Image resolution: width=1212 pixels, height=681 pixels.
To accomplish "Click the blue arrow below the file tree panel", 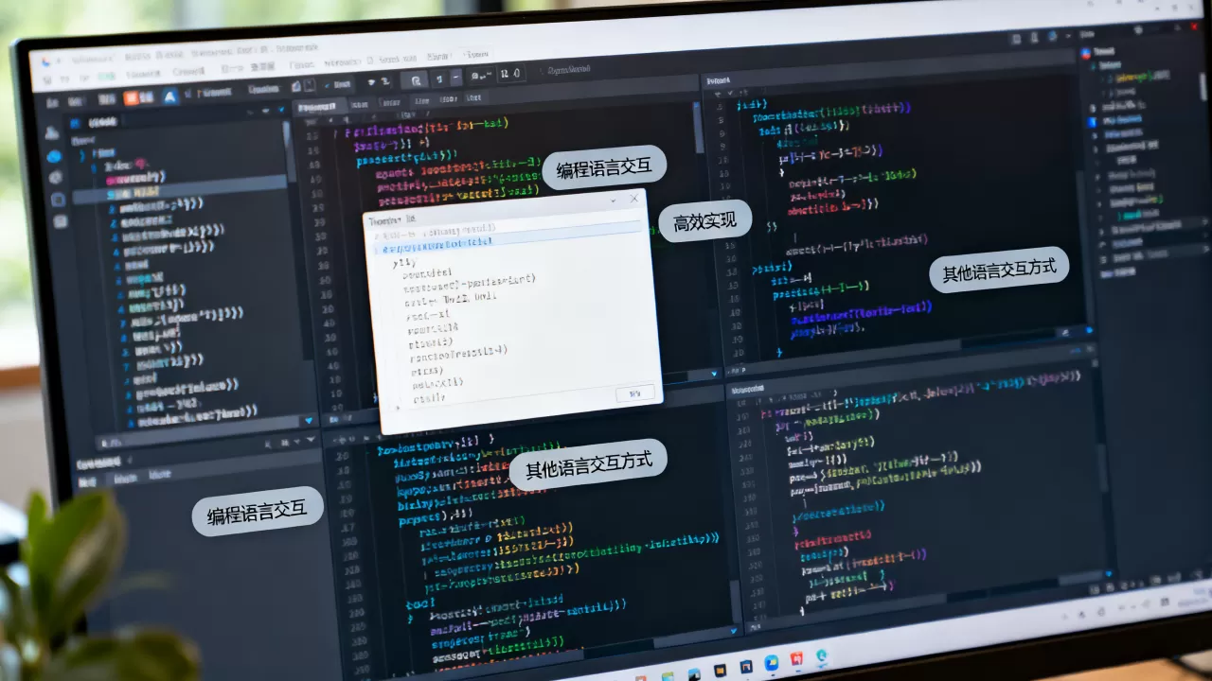I will pyautogui.click(x=308, y=419).
